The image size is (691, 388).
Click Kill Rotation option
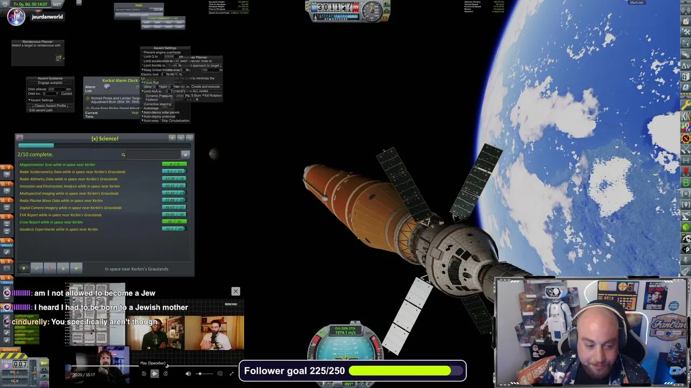(213, 95)
